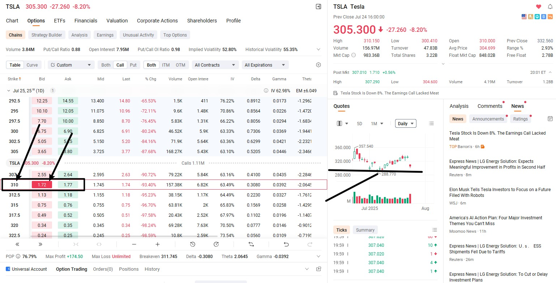Click the red heart favorite icon
This screenshot has width=556, height=283.
[x=539, y=7]
